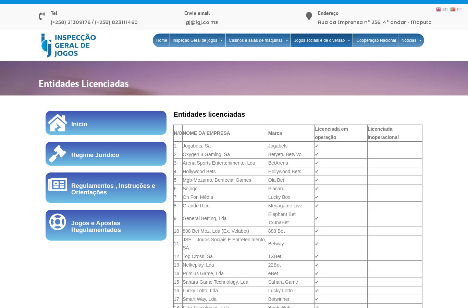Open Jogos e Apostas Regulamentados link

pos(106,225)
